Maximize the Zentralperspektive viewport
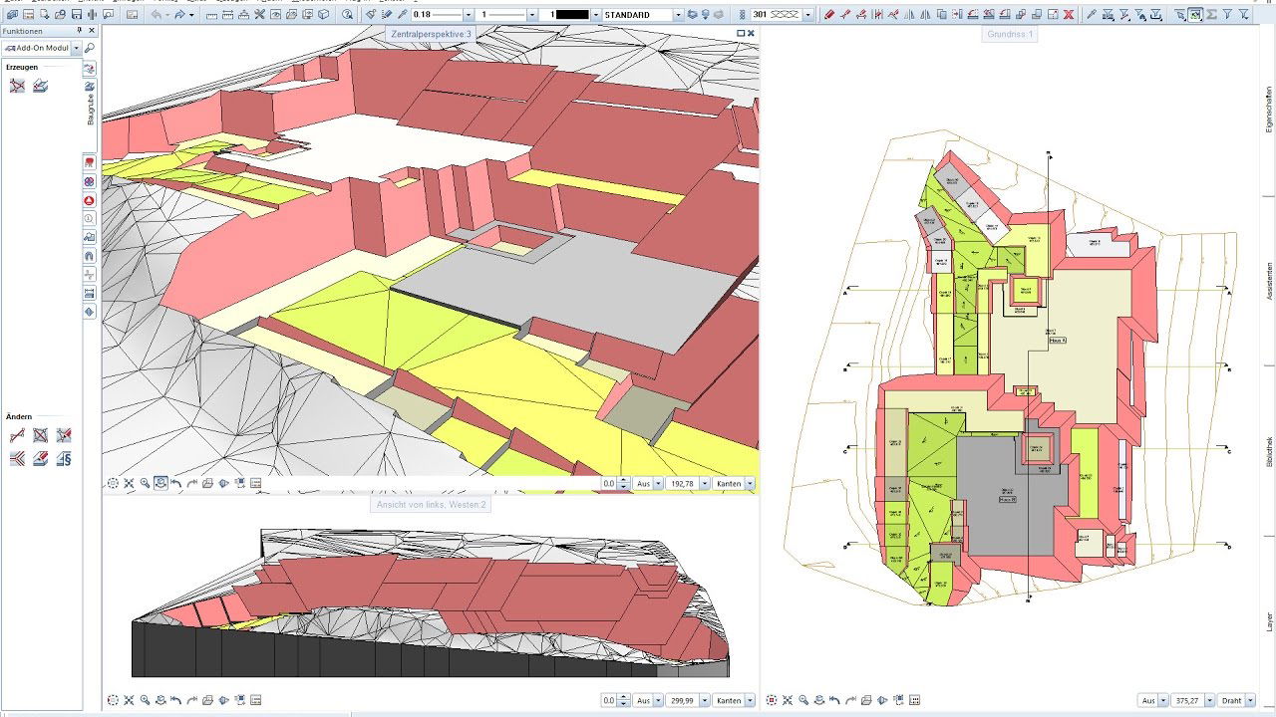The height and width of the screenshot is (717, 1276). pyautogui.click(x=740, y=33)
